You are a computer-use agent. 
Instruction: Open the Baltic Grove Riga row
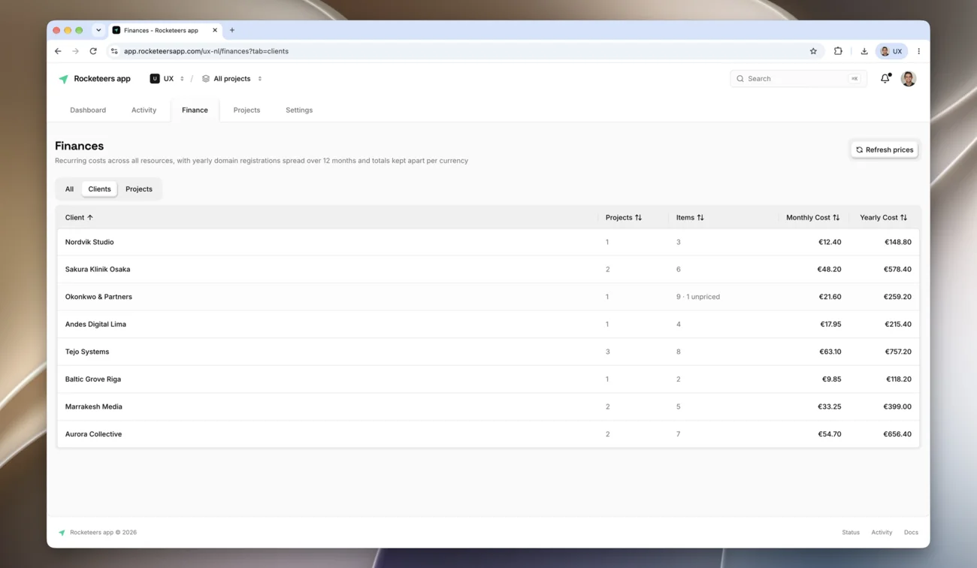coord(488,379)
